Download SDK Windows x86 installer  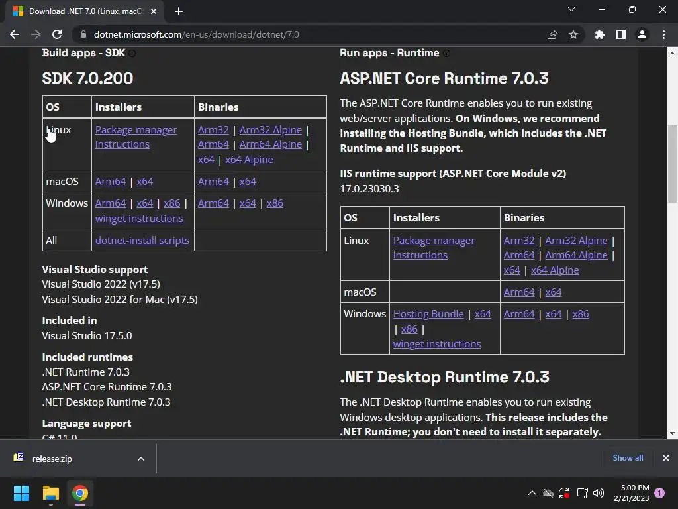point(172,203)
